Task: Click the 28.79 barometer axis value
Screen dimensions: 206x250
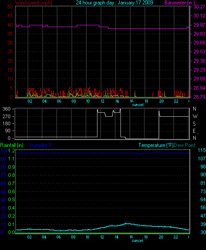Action: click(x=199, y=97)
